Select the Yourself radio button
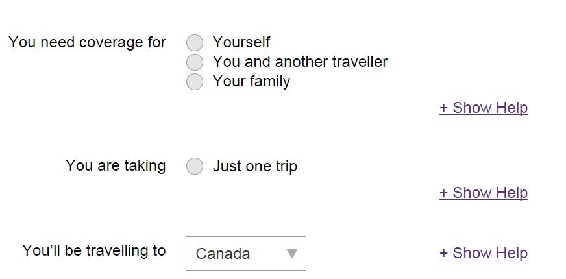Viewport: 566px width, 279px height. coord(195,43)
